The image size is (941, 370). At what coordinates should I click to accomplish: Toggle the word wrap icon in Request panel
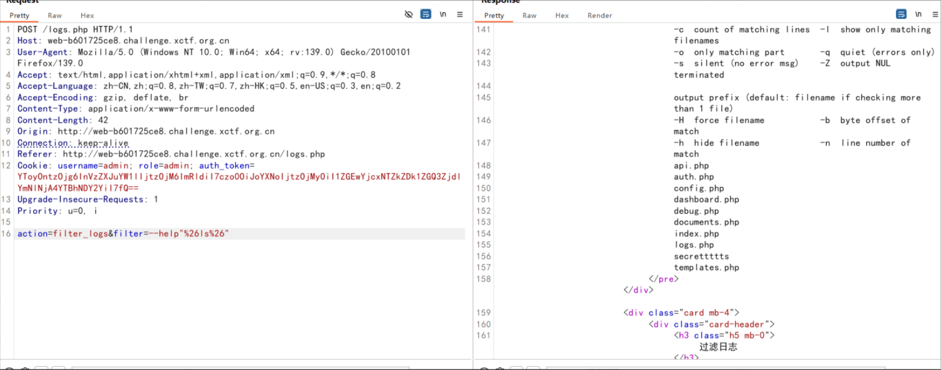tap(426, 15)
